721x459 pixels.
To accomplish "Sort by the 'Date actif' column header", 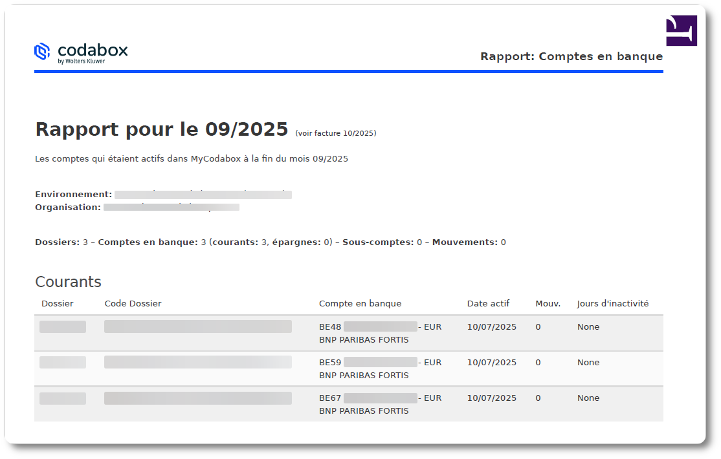I will pos(488,303).
